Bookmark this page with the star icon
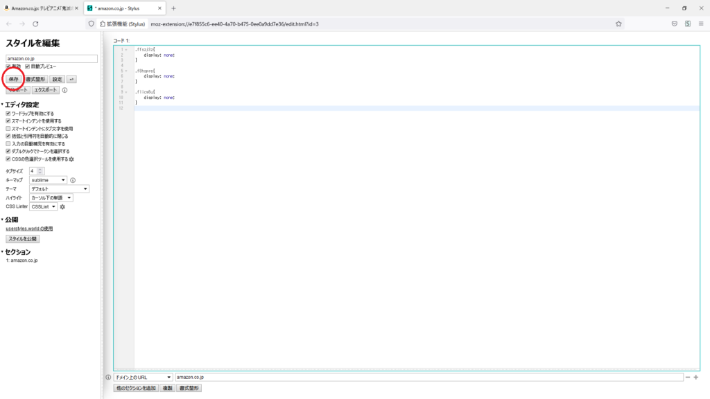Image resolution: width=710 pixels, height=399 pixels. [x=618, y=24]
